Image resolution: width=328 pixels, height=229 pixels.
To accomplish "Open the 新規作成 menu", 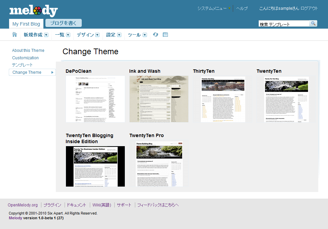I will pyautogui.click(x=33, y=35).
